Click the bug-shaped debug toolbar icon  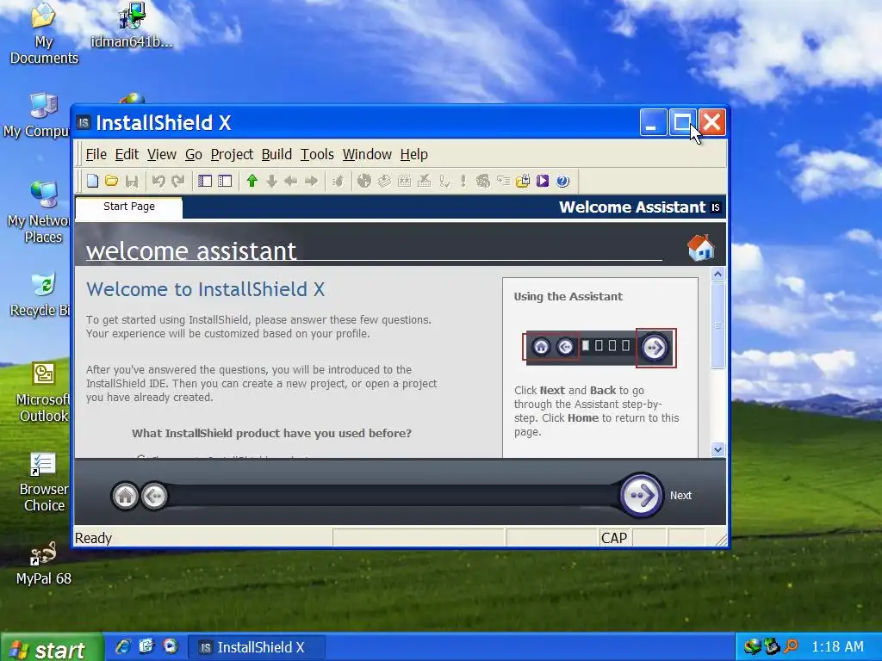(338, 181)
